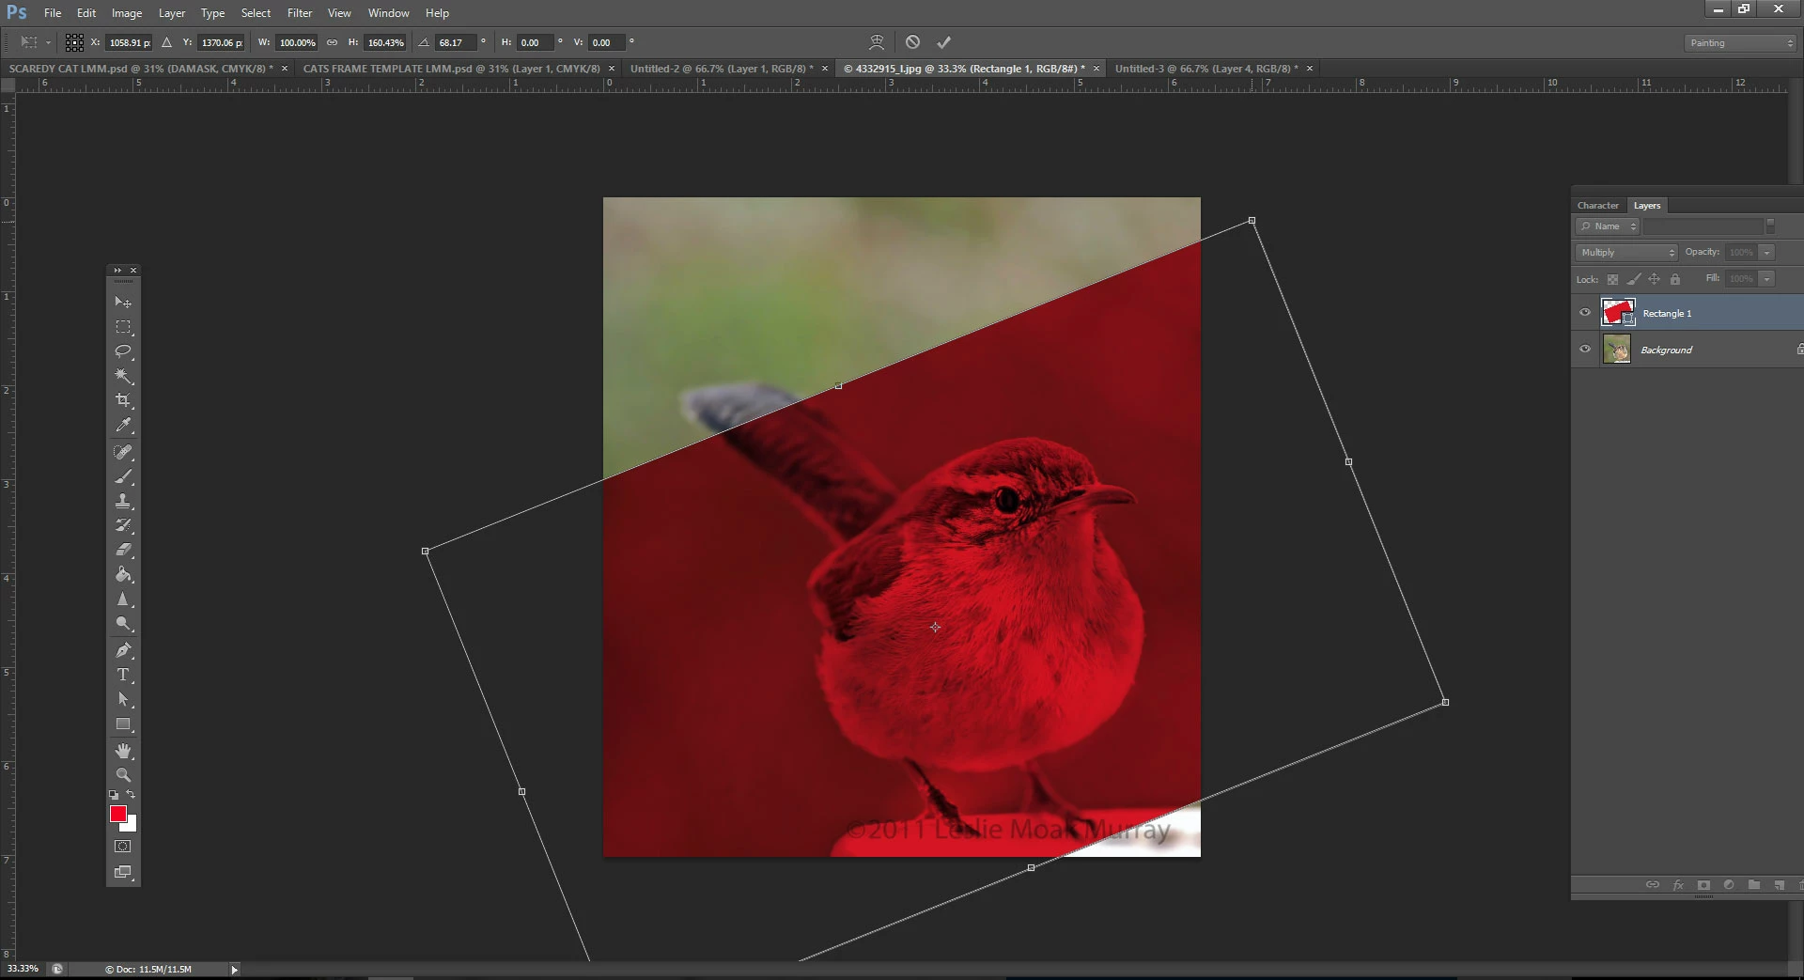
Task: Select the Eyedropper tool
Action: [x=123, y=426]
